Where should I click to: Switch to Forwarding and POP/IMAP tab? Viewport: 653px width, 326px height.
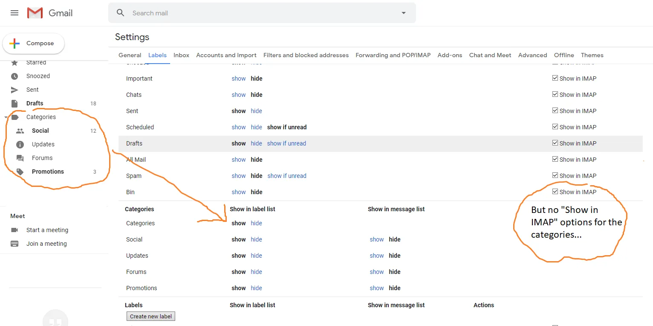coord(393,55)
